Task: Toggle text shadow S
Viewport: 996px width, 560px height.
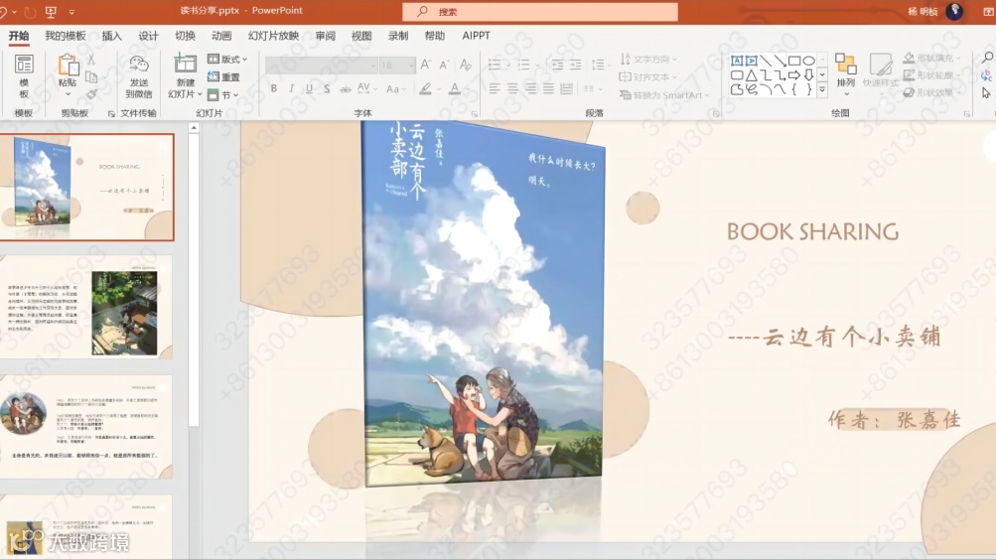Action: [x=327, y=89]
